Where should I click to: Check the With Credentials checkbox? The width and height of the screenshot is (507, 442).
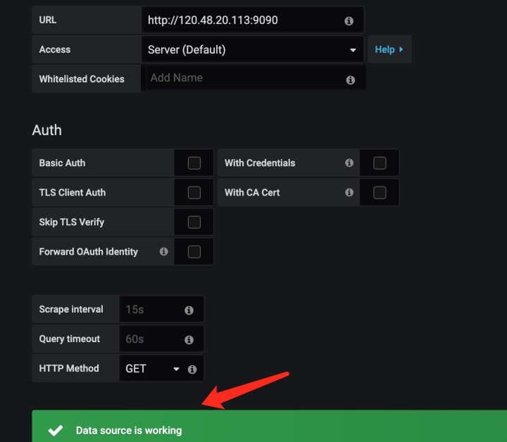tap(380, 163)
